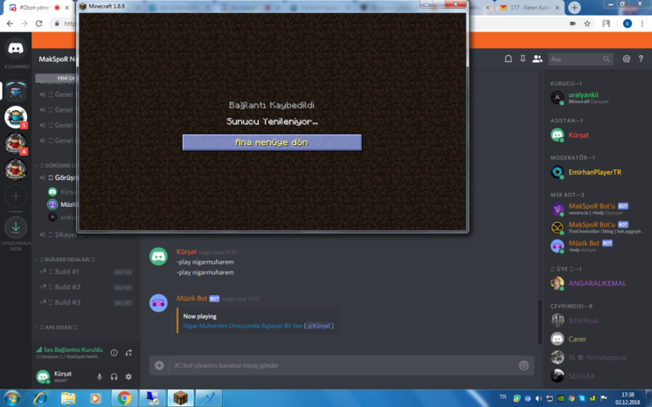Toggle deafen headphones icon
This screenshot has width=652, height=407.
pyautogui.click(x=114, y=376)
